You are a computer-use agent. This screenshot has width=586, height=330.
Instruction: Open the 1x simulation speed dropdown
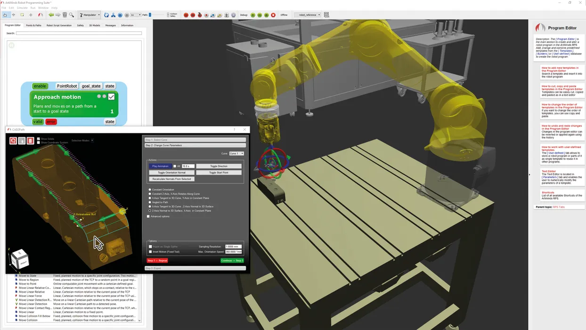136,15
